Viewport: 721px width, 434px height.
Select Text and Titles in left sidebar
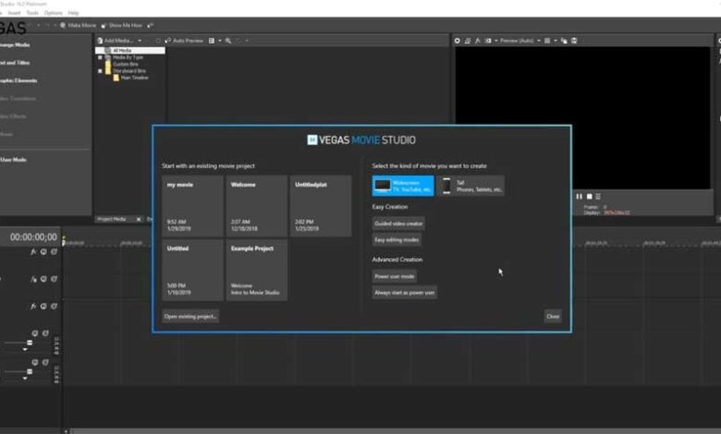(x=15, y=63)
